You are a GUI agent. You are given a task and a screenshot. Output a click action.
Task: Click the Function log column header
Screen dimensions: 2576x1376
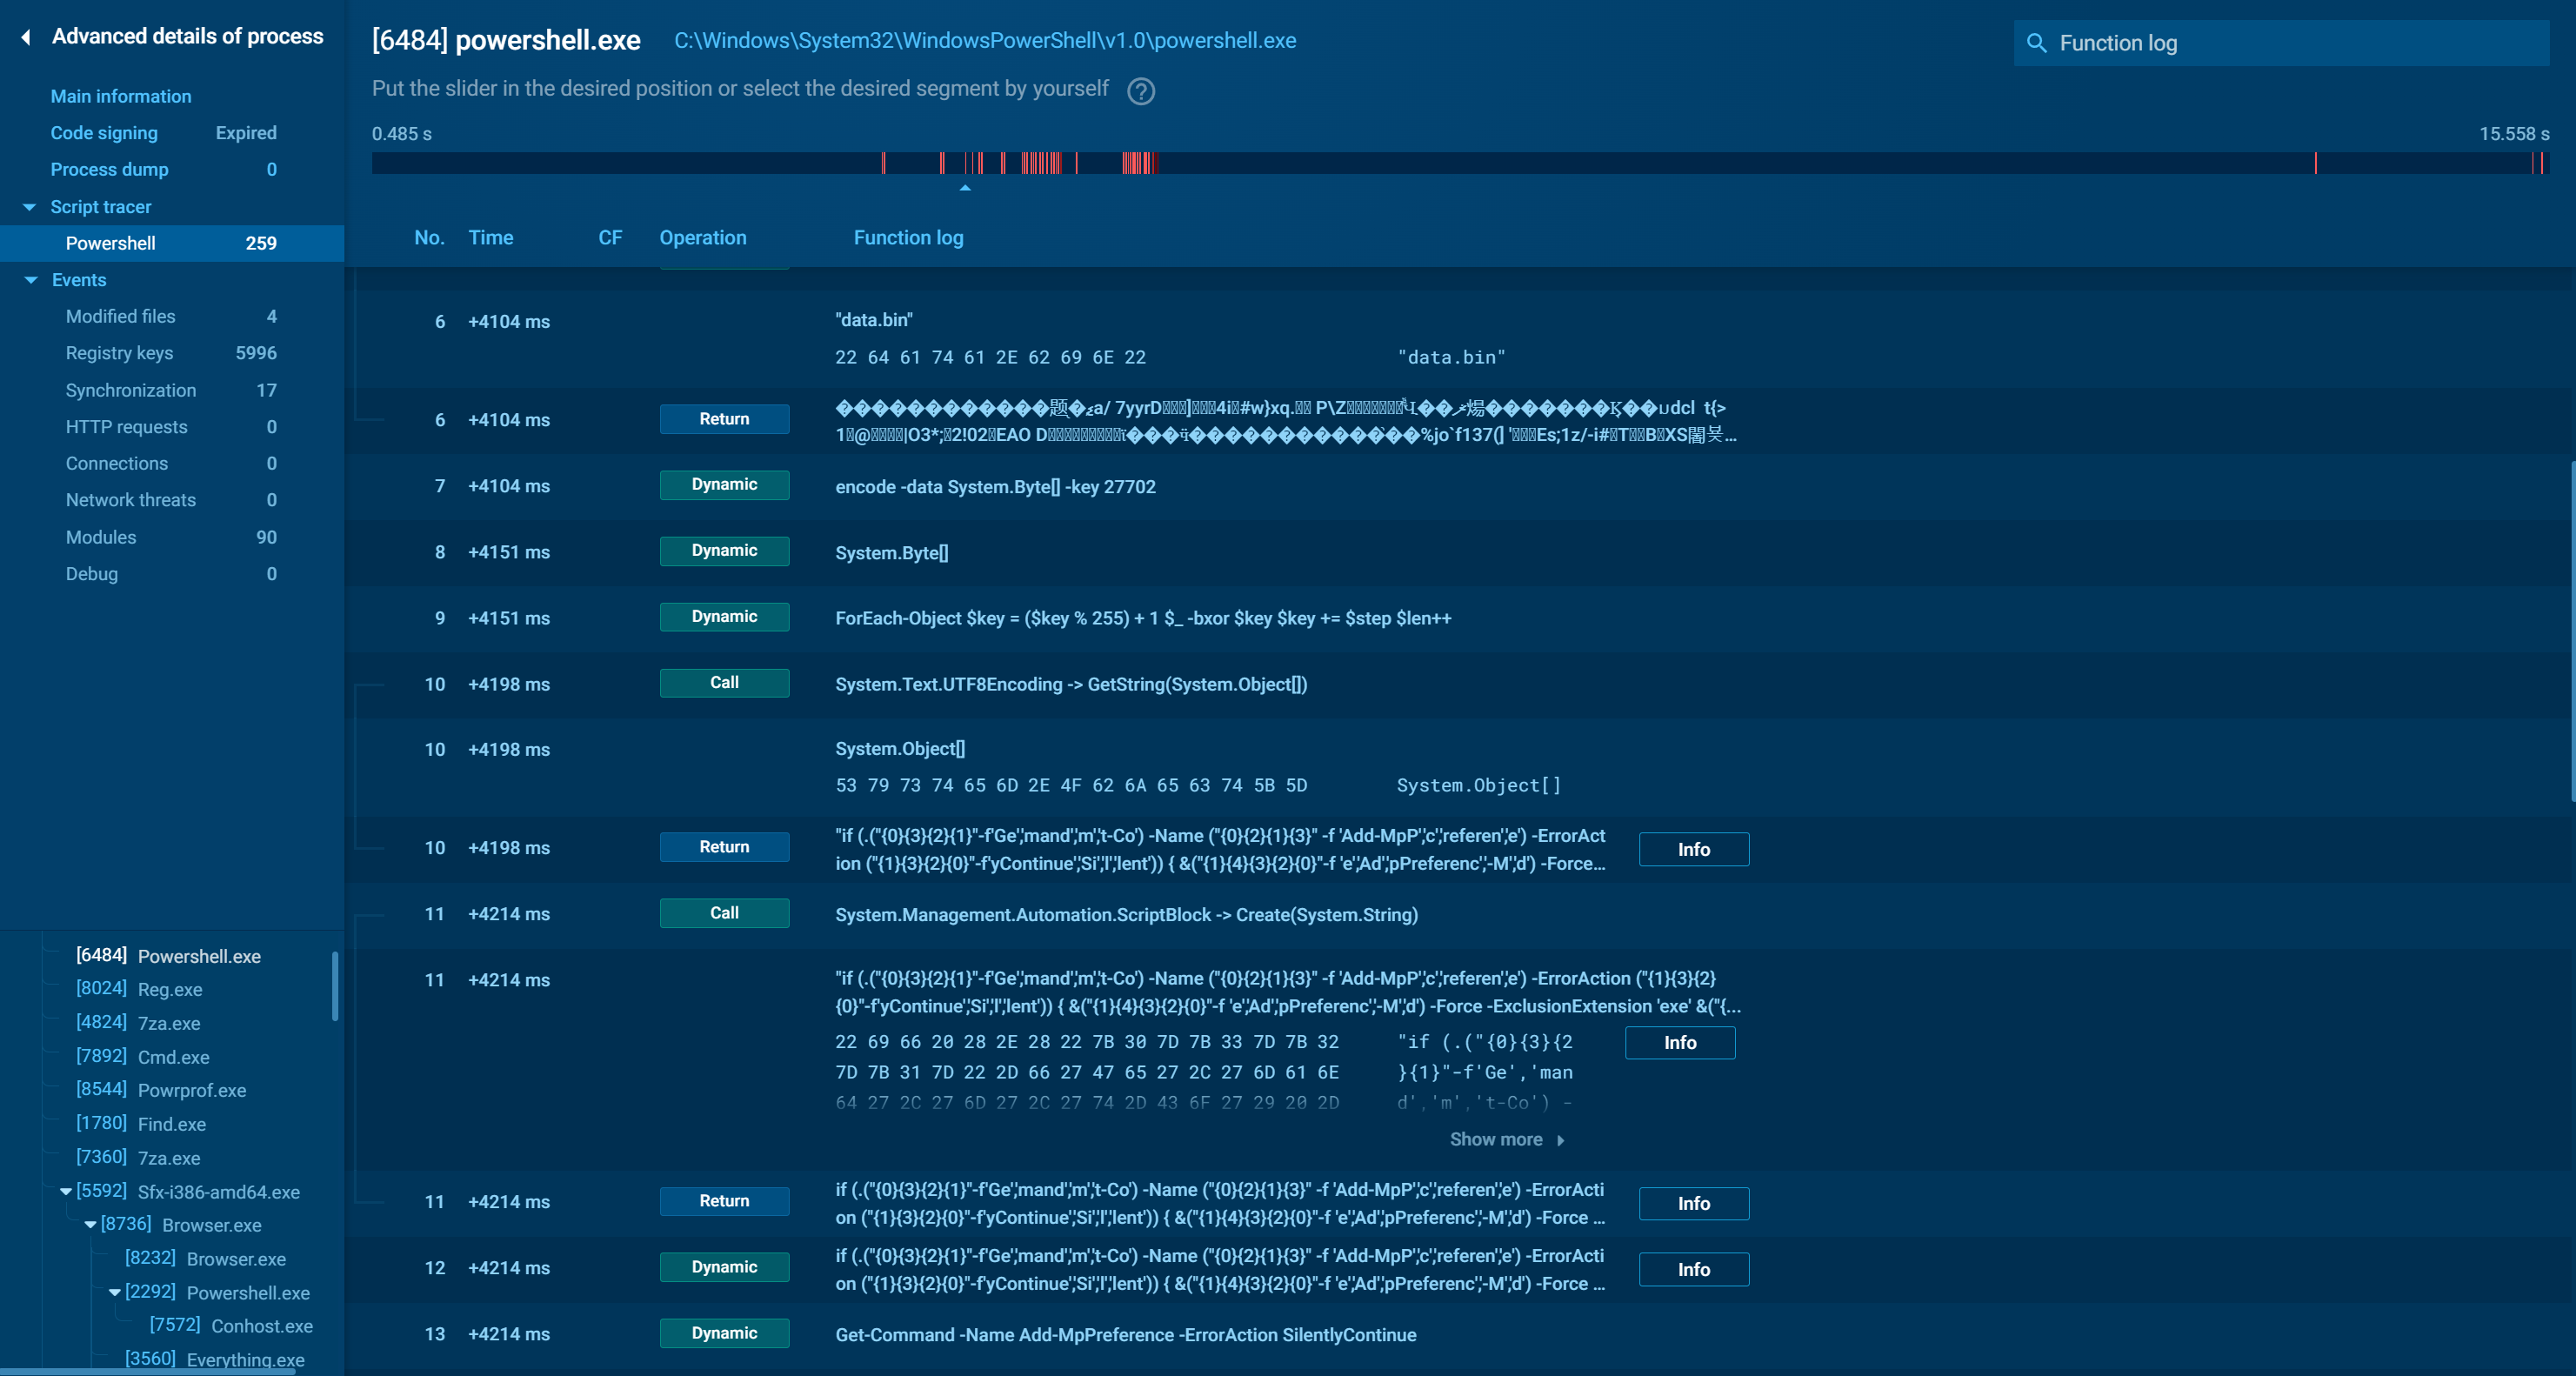[x=908, y=238]
